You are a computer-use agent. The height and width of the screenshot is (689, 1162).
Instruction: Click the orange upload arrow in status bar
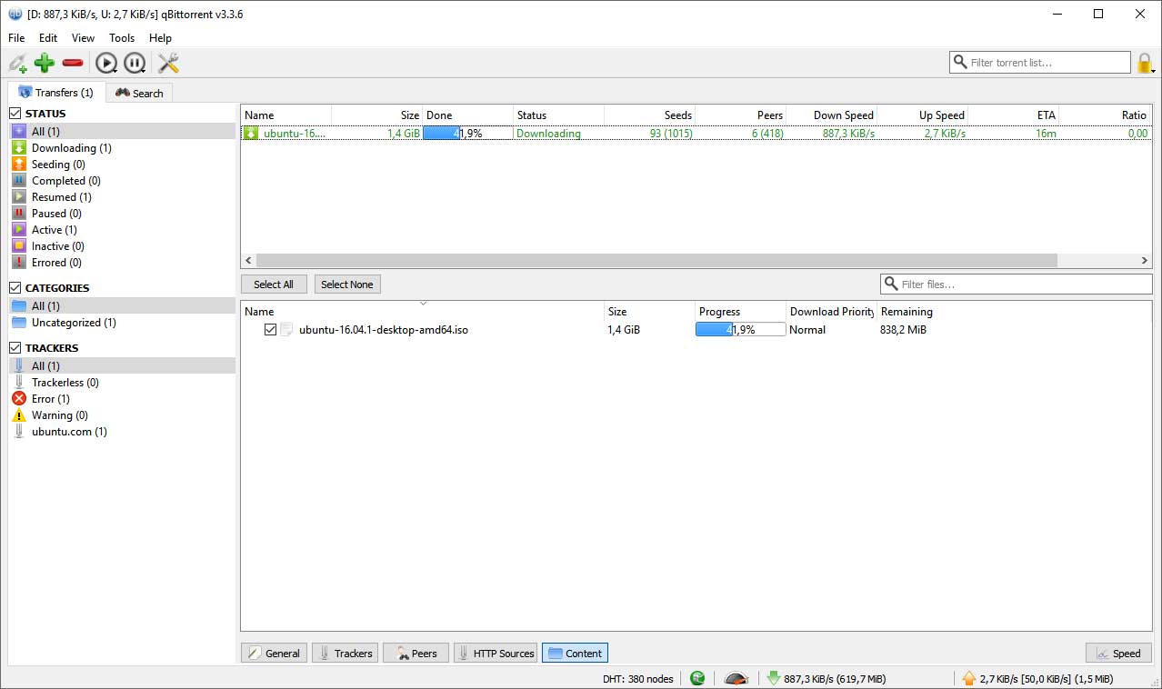click(969, 678)
